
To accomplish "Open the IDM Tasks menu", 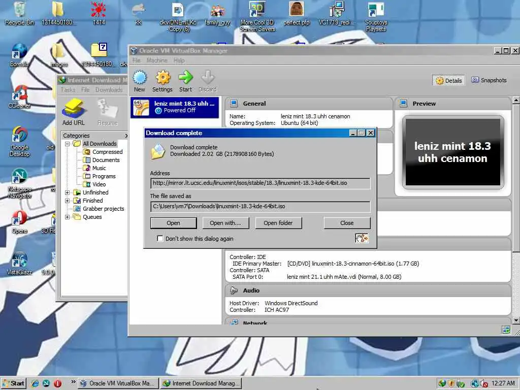I will click(x=68, y=90).
